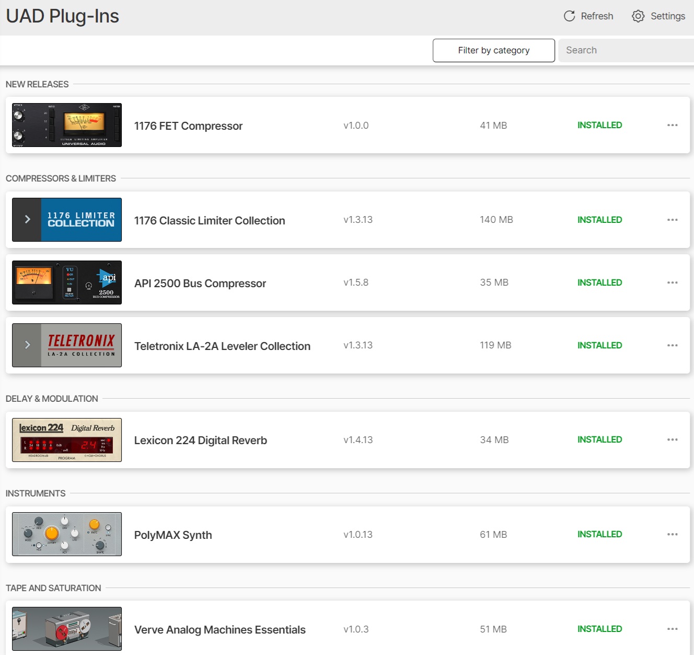694x655 pixels.
Task: Click the Verve Analog Machines thumbnail
Action: click(x=67, y=629)
